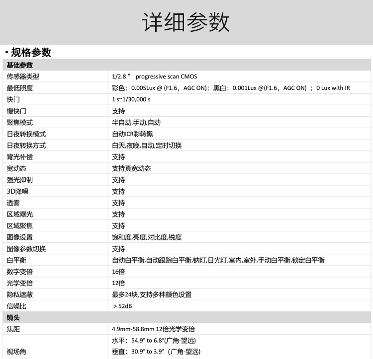Click the 饱和度,亮度,对比度,锐度 value
Image resolution: width=373 pixels, height=359 pixels.
(x=147, y=237)
